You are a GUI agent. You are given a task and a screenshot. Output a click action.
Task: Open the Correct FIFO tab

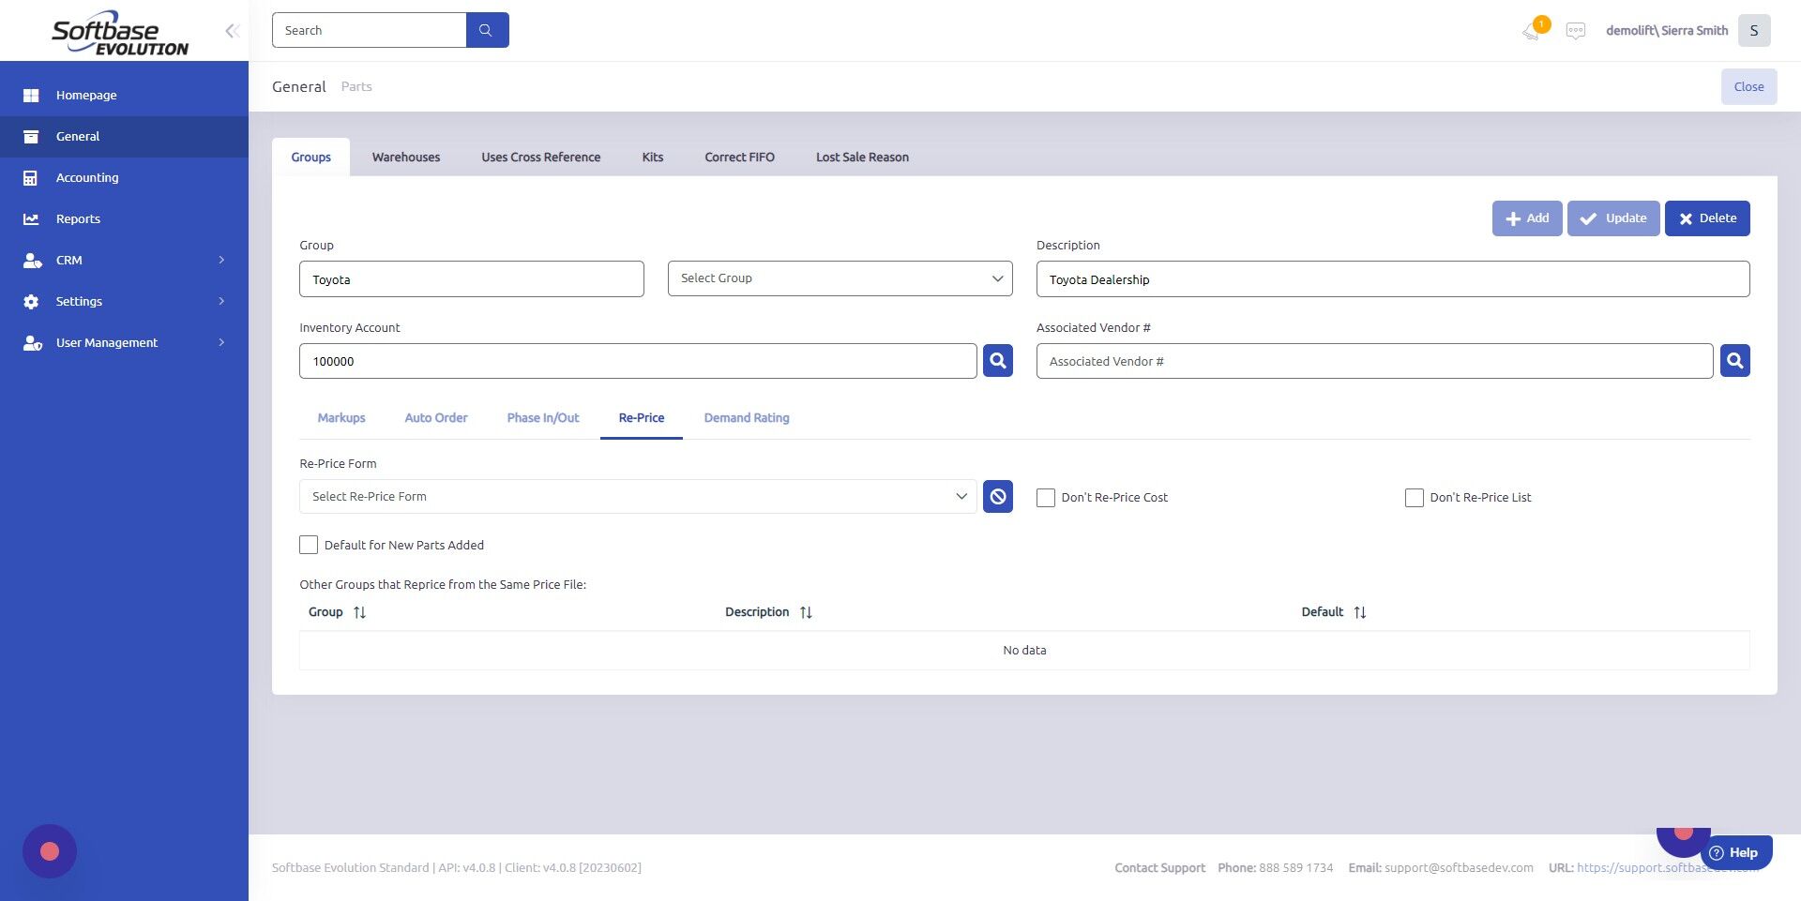pos(740,158)
